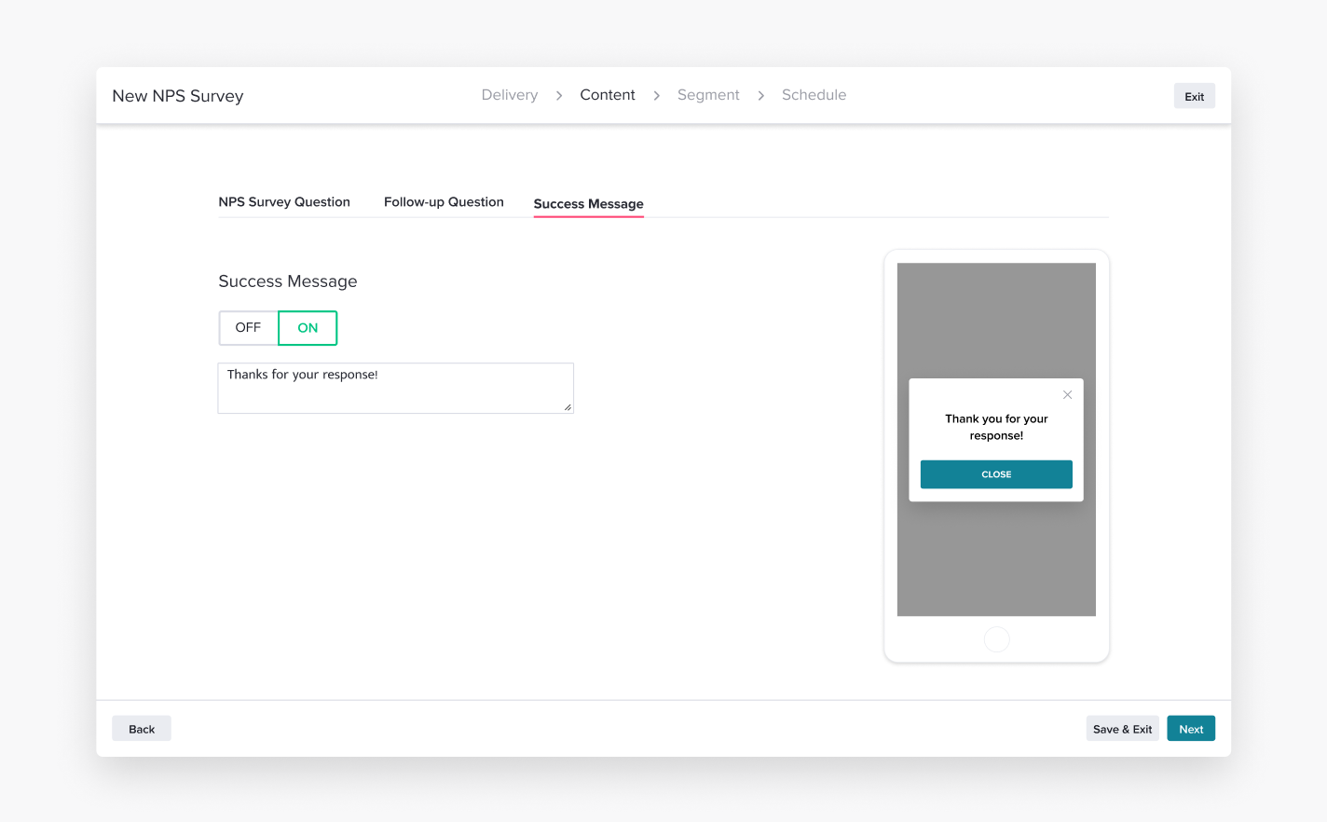
Task: Click the Exit button
Action: tap(1195, 96)
